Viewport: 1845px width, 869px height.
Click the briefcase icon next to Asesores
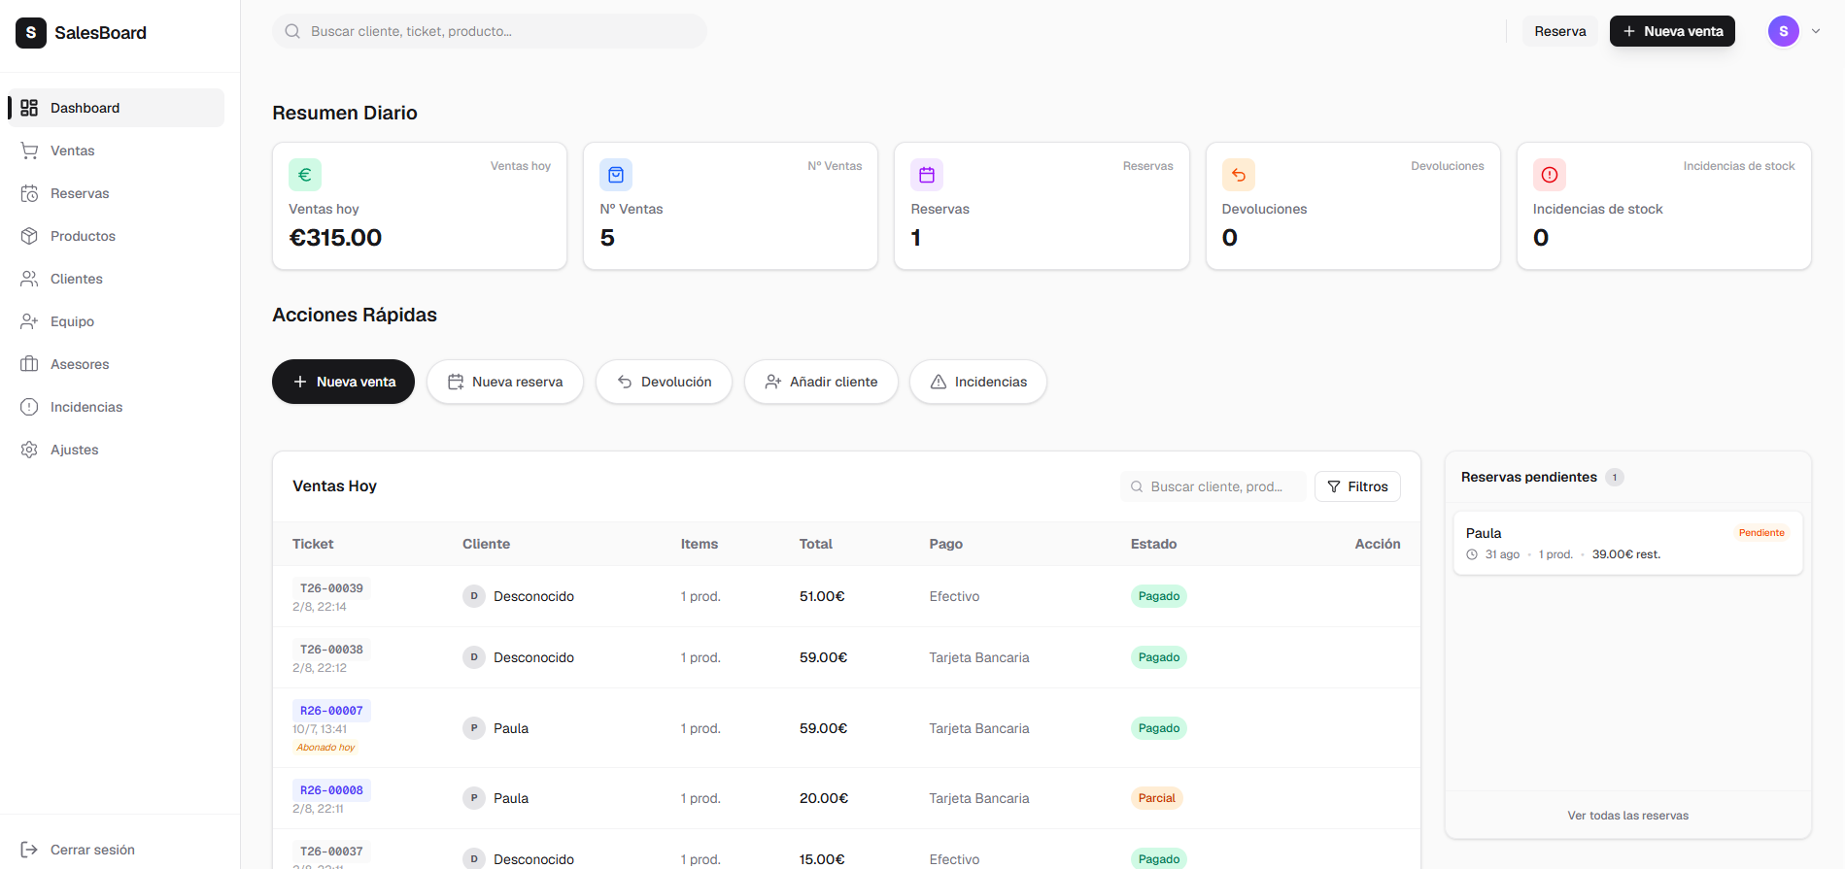click(29, 364)
